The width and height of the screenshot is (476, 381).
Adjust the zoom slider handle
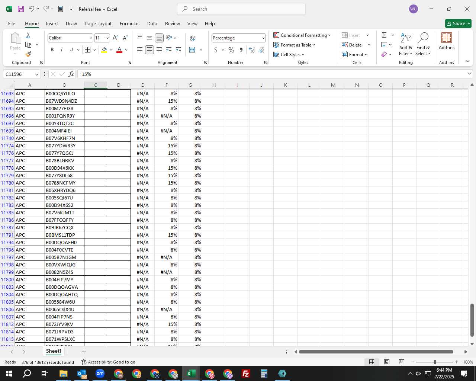point(435,362)
